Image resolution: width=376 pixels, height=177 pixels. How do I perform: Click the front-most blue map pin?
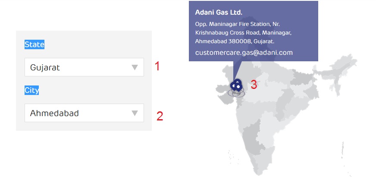click(x=238, y=87)
